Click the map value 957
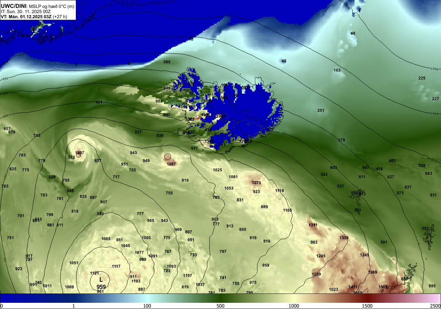Screen dimensions: 441x309 (7, 129)
